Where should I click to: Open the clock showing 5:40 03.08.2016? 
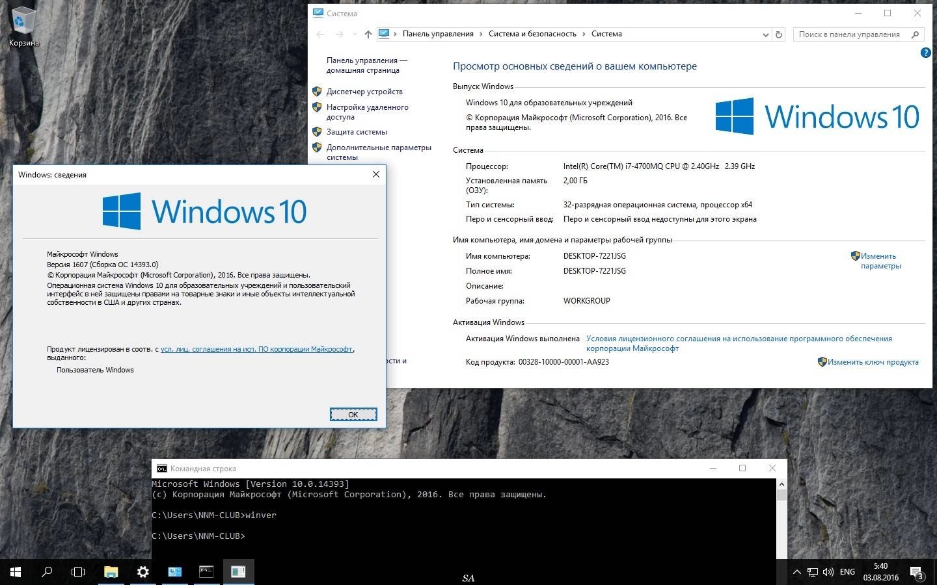880,572
